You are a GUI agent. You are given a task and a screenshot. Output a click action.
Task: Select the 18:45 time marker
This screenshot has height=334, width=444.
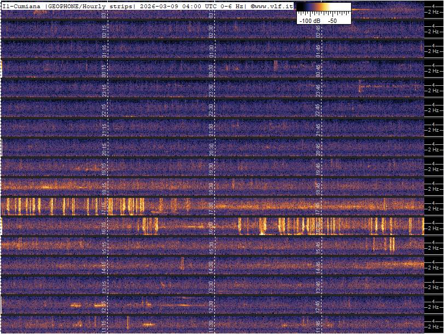(318, 188)
